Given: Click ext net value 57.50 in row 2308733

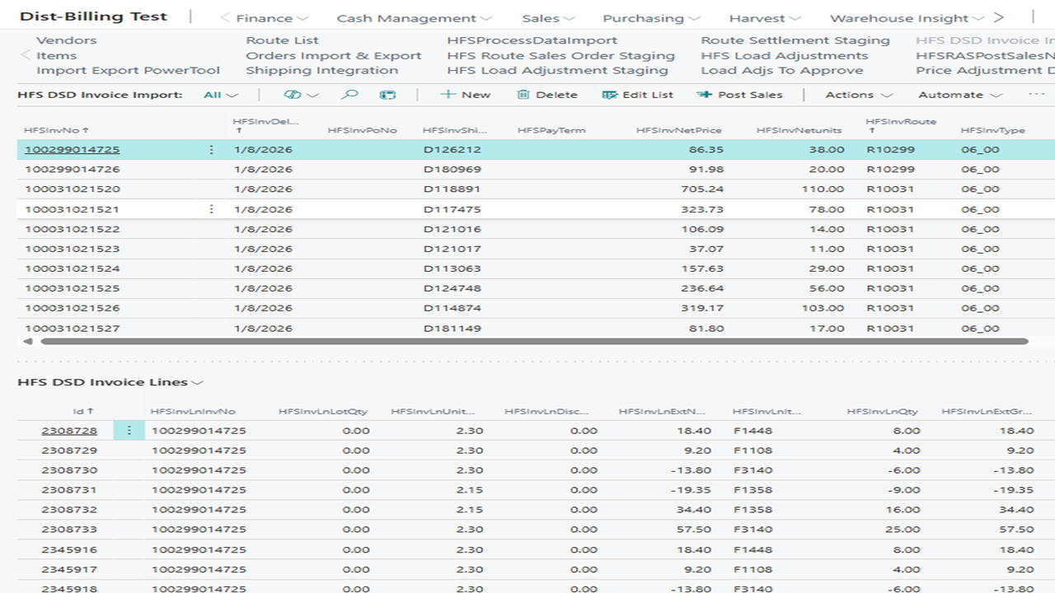Looking at the screenshot, I should (695, 530).
